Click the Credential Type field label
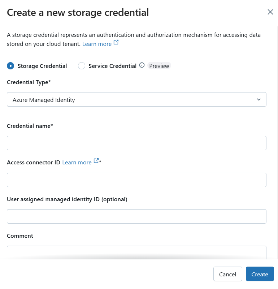The image size is (278, 289). (x=29, y=82)
